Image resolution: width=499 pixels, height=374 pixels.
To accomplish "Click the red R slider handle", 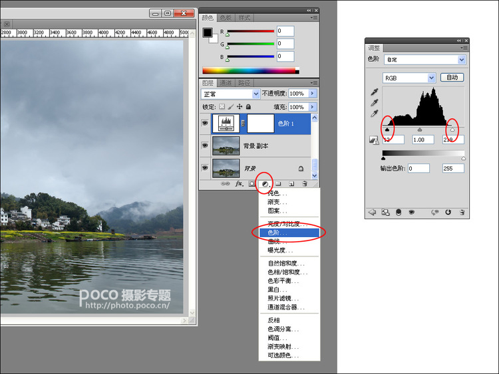I will 228,35.
